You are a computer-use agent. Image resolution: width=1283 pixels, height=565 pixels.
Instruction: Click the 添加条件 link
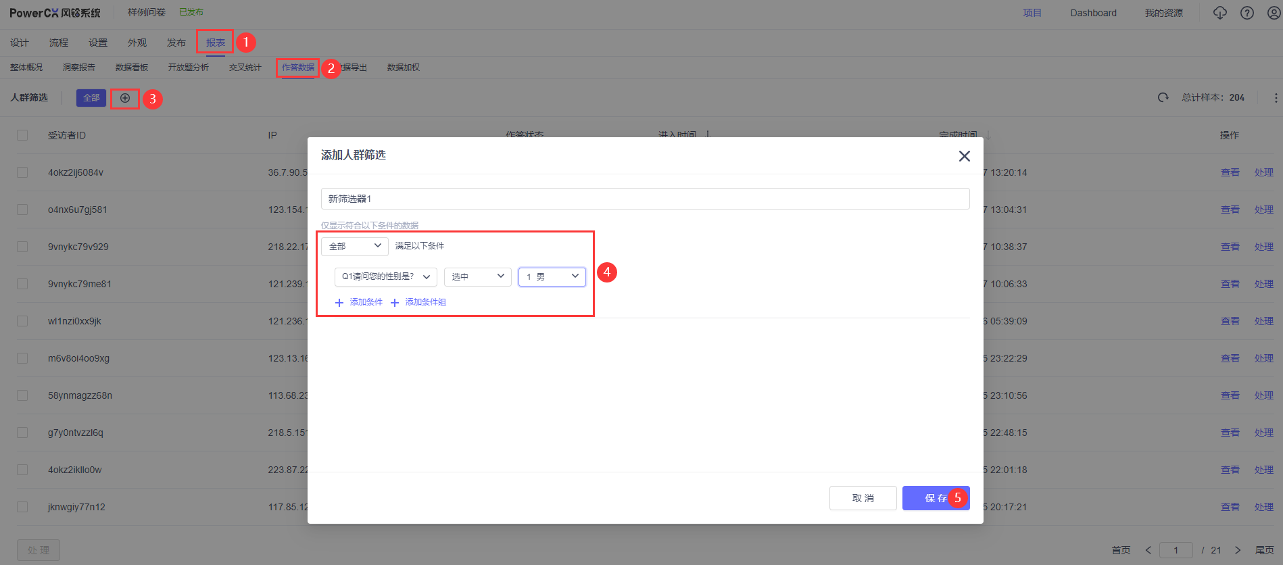pyautogui.click(x=359, y=302)
